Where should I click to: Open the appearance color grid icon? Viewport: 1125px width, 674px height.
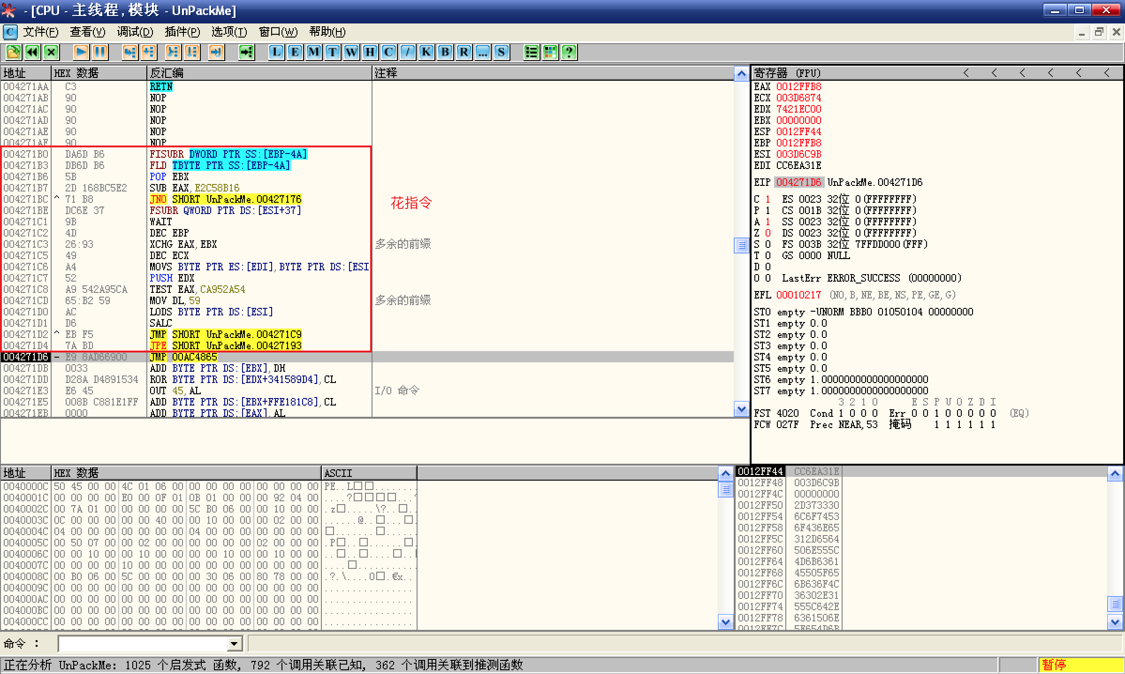550,52
